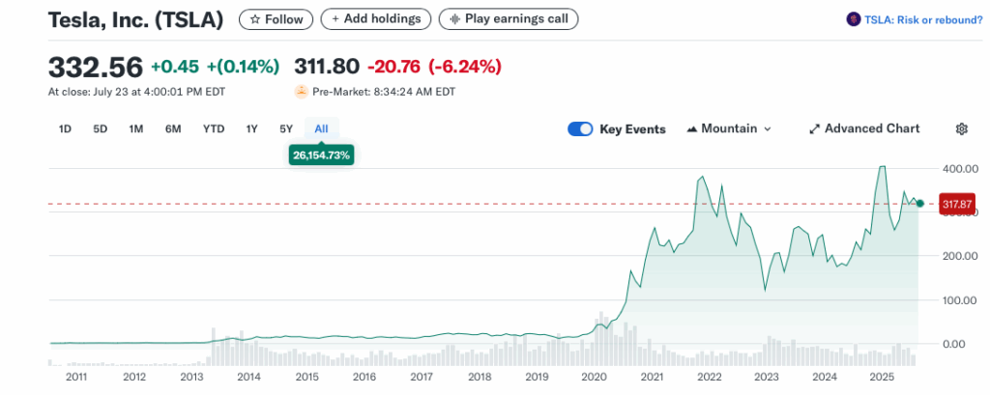This screenshot has width=990, height=395.
Task: Switch to the YTD range tab
Action: (214, 128)
